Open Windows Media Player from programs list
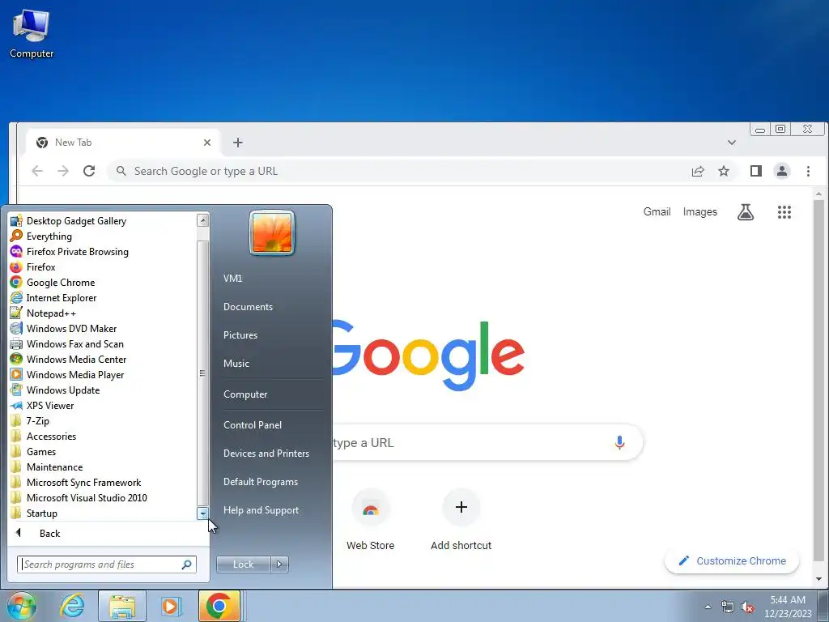This screenshot has height=622, width=829. point(75,374)
